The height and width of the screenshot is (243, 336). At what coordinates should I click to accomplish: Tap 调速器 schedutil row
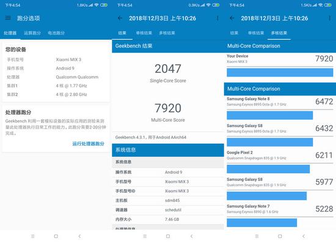point(168,210)
